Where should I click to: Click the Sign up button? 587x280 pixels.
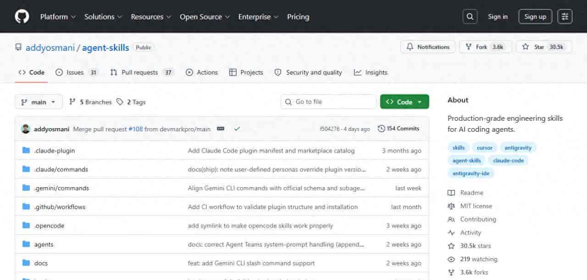(x=535, y=16)
